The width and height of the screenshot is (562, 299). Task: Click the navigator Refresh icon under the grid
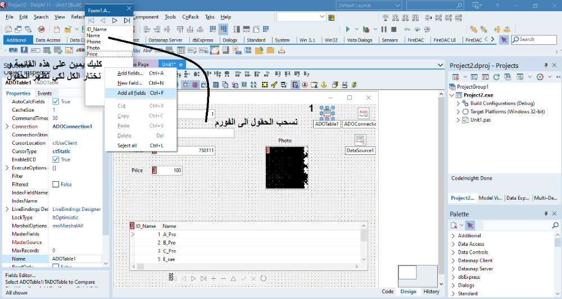pos(263,278)
